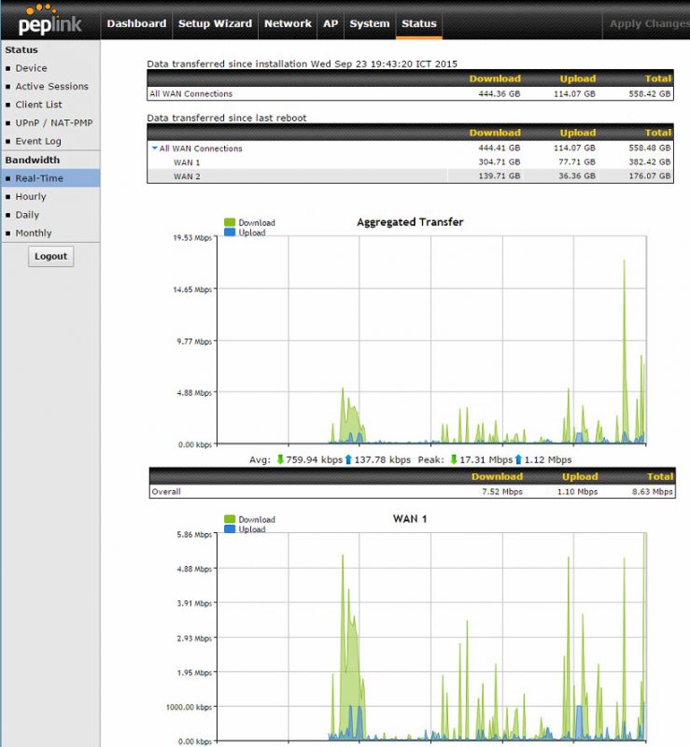Open Event Log in the Status sidebar
This screenshot has height=747, width=690.
pyautogui.click(x=38, y=141)
